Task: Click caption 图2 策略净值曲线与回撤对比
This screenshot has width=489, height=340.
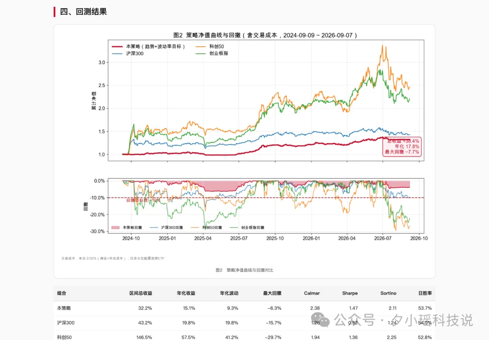Action: pos(244,270)
